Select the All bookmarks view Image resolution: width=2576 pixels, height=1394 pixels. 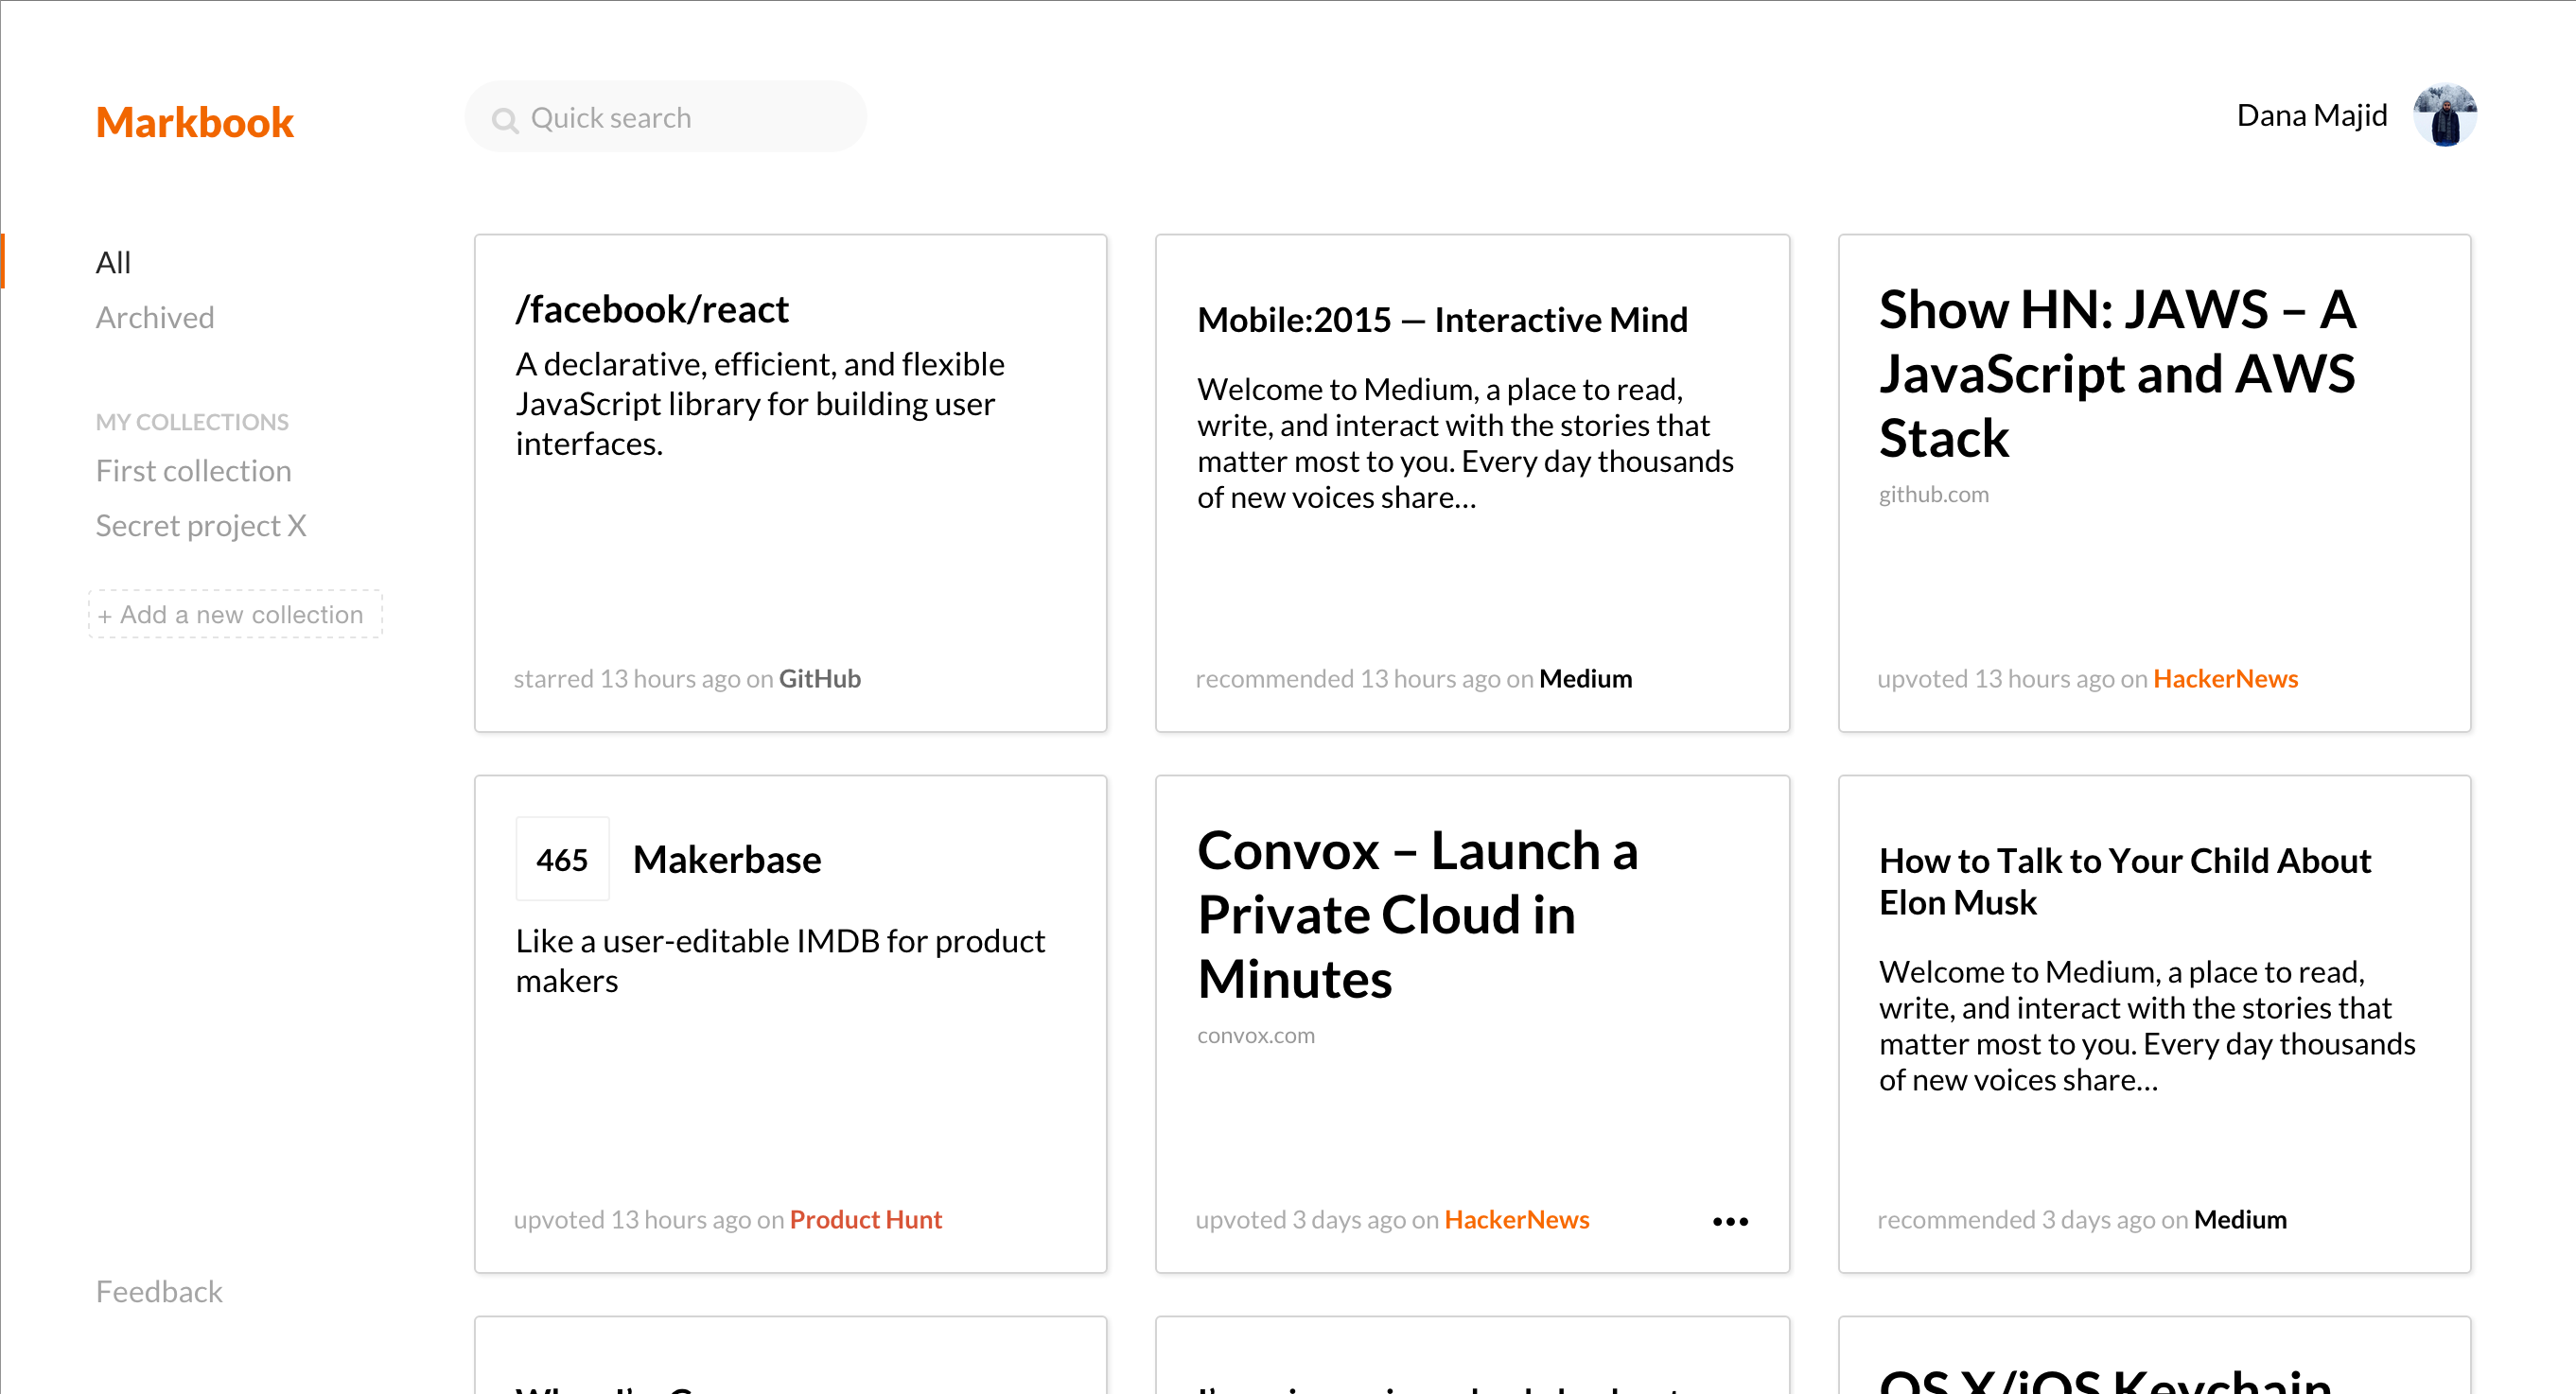113,262
